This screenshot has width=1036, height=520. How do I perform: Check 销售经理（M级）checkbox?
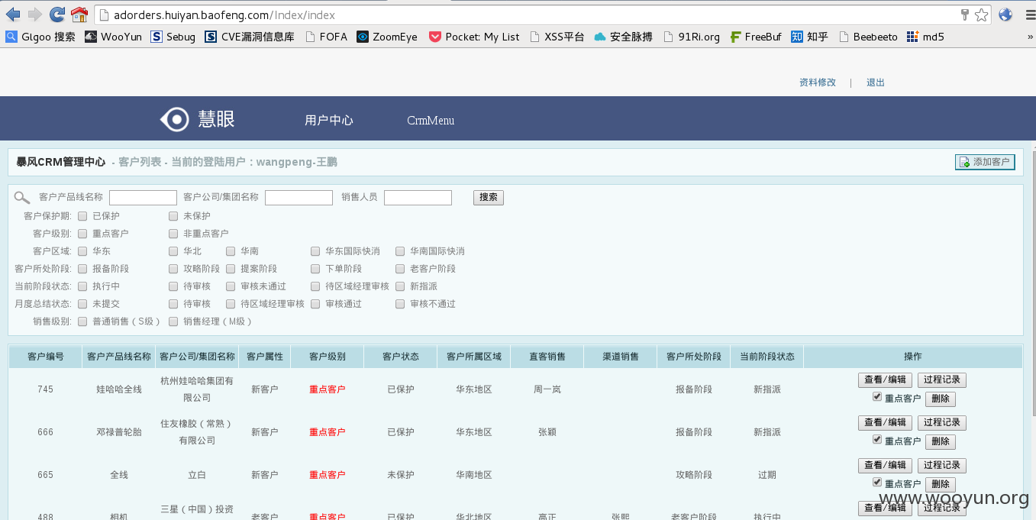173,321
